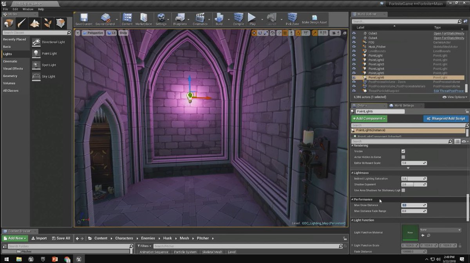
Task: Open the Marketplace toolbar icon
Action: click(144, 19)
